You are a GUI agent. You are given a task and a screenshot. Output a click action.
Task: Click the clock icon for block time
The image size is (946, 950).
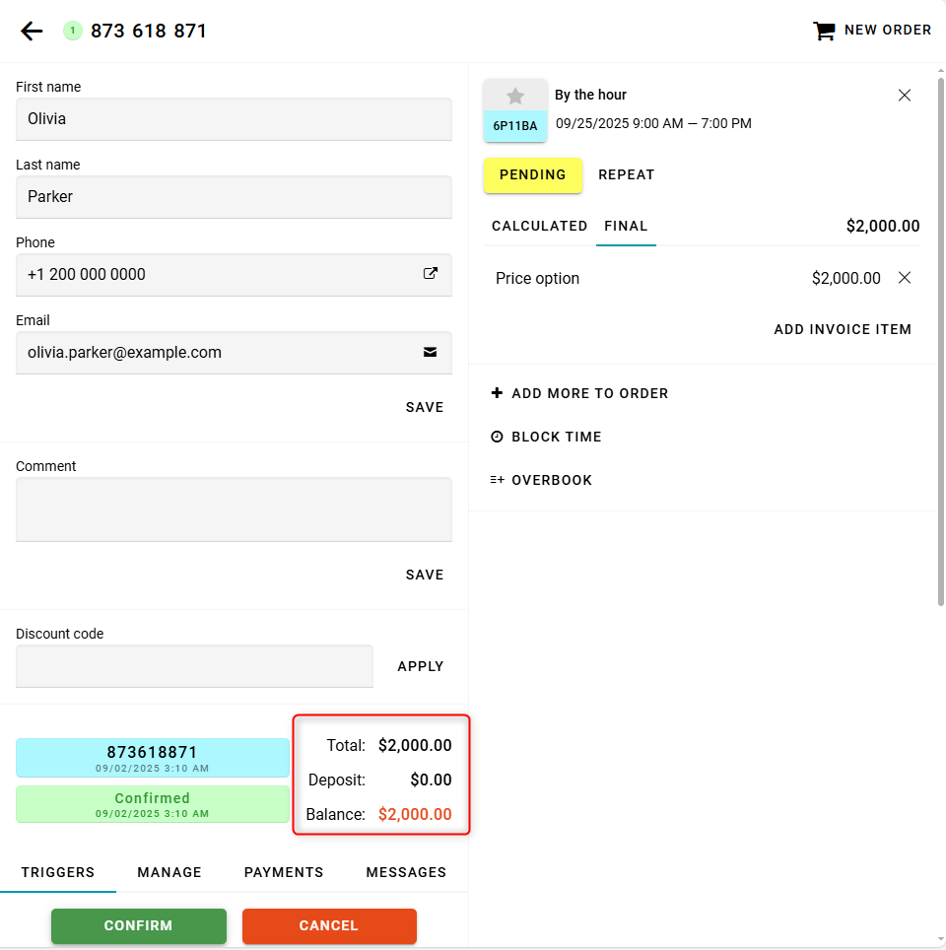pyautogui.click(x=497, y=437)
